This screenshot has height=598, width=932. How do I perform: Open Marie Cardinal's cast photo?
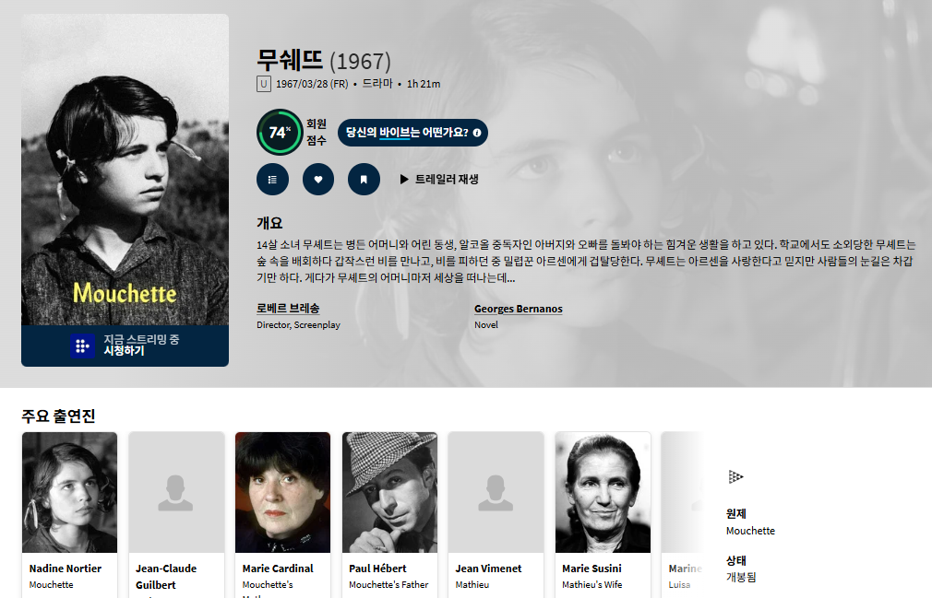tap(283, 492)
